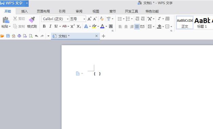Click show/hide paragraph marks icon
213x129 pixels.
(x=159, y=19)
